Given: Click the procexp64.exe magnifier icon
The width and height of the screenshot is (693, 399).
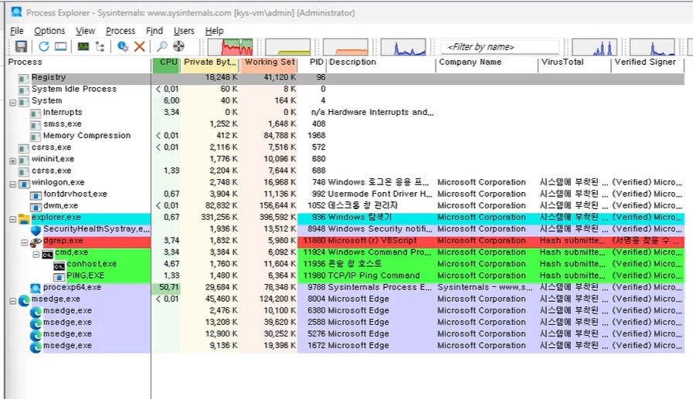Looking at the screenshot, I should click(36, 288).
